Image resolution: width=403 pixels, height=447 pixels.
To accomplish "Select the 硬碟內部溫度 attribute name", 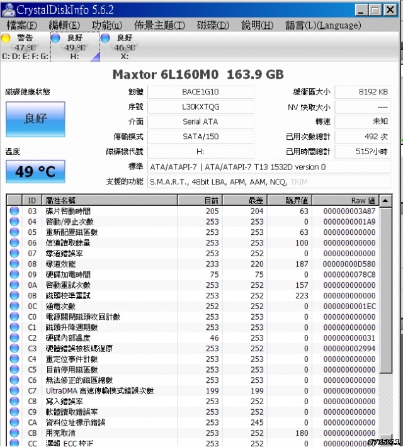I will pyautogui.click(x=68, y=338).
